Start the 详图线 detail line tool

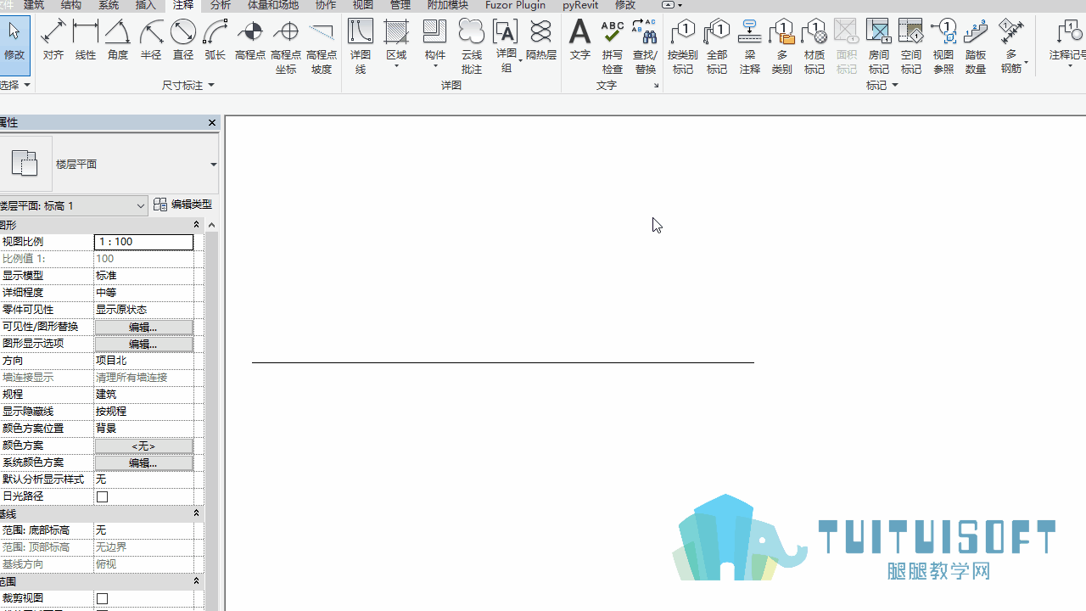(x=361, y=46)
